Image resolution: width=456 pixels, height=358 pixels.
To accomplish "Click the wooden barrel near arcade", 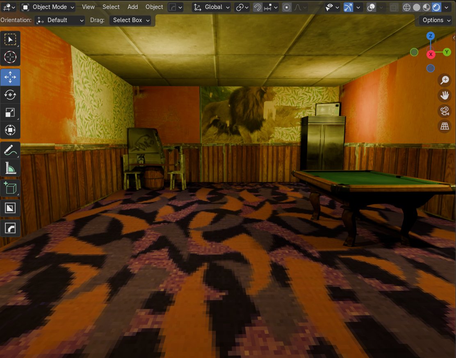I will [154, 178].
